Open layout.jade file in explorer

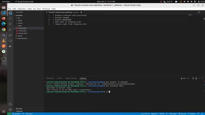click(29, 33)
